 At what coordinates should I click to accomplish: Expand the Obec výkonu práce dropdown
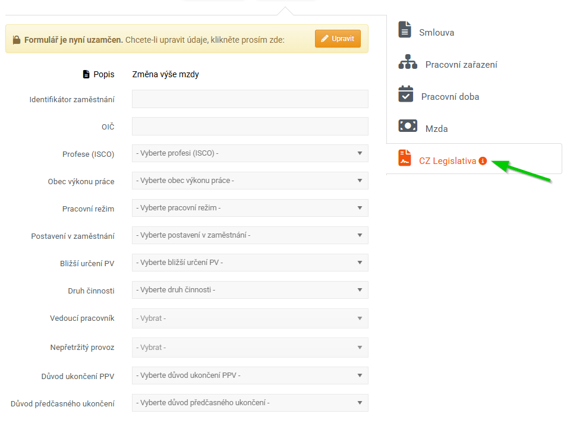(x=250, y=181)
